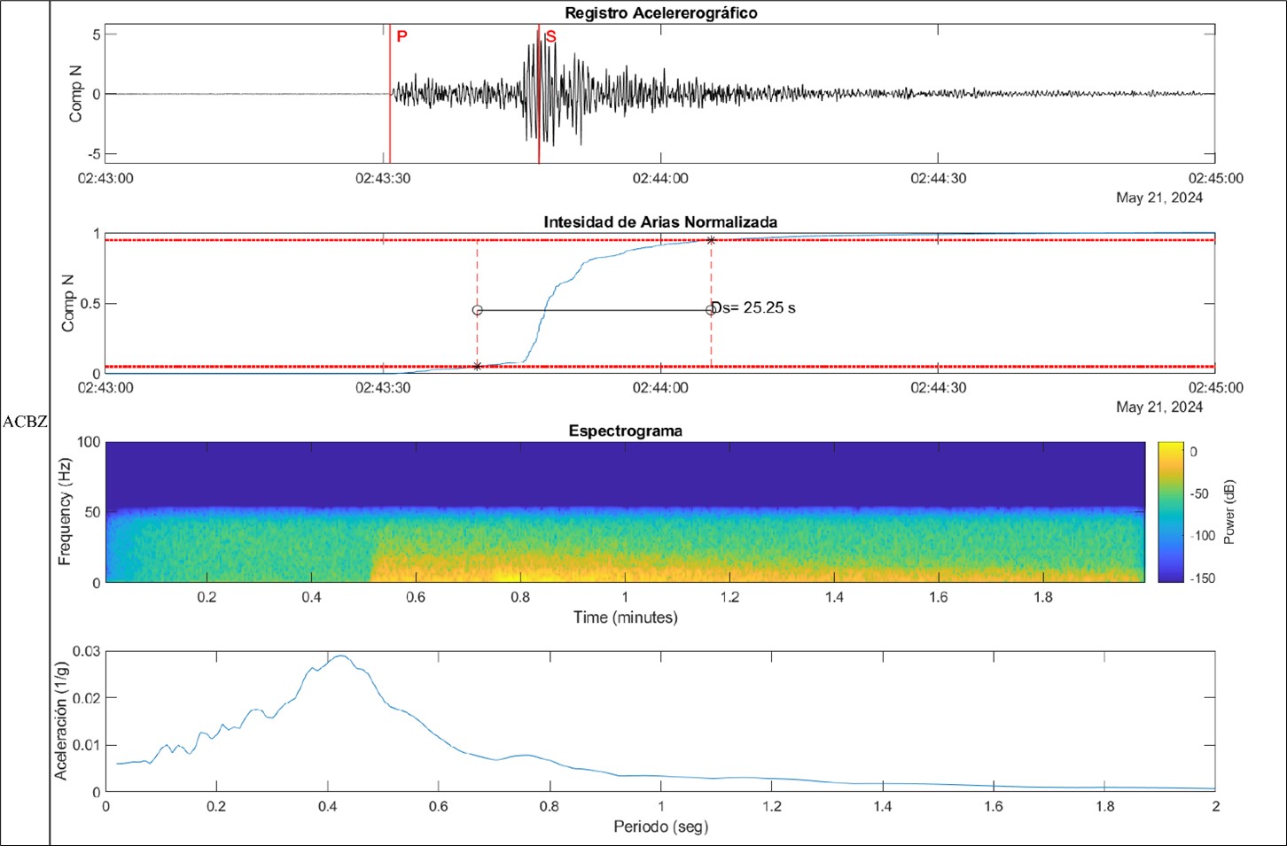Click the '-50' colorbar tick value
Viewport: 1287px width, 846px height.
tap(1200, 494)
